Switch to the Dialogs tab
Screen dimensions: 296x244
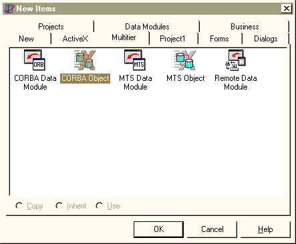point(266,39)
